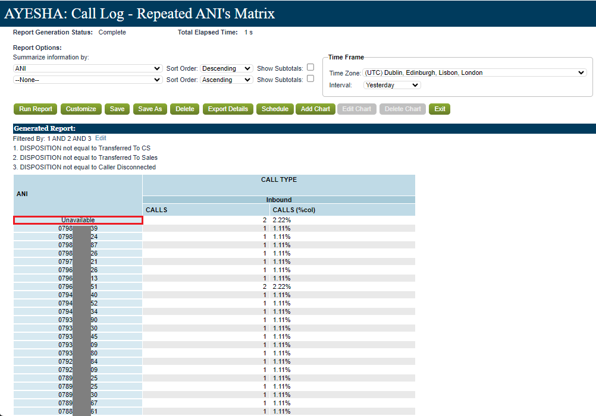The width and height of the screenshot is (596, 416).
Task: Exit the report page
Action: (440, 109)
